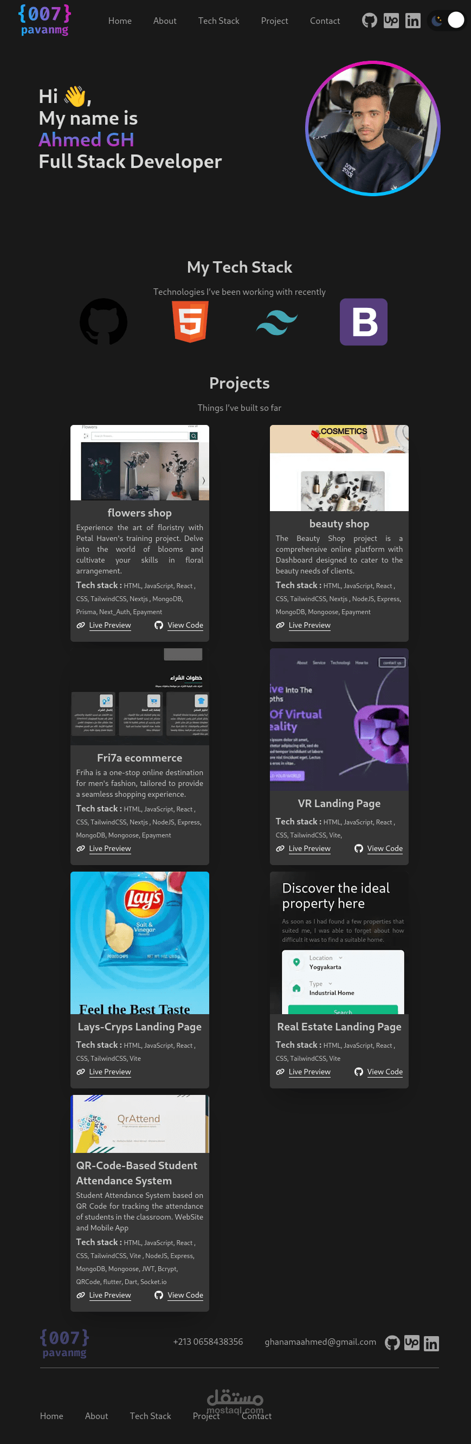This screenshot has width=471, height=1444.
Task: Select Project in the top navigation
Action: [x=274, y=21]
